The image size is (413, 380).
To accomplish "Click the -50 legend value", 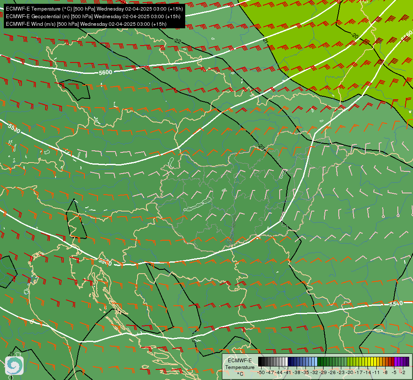I will coord(261,372).
